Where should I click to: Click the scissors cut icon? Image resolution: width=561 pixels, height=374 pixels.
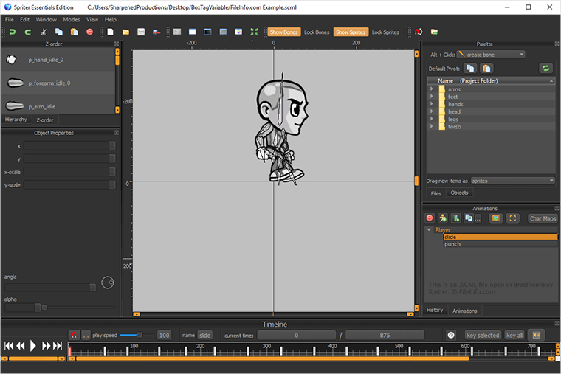(x=43, y=32)
